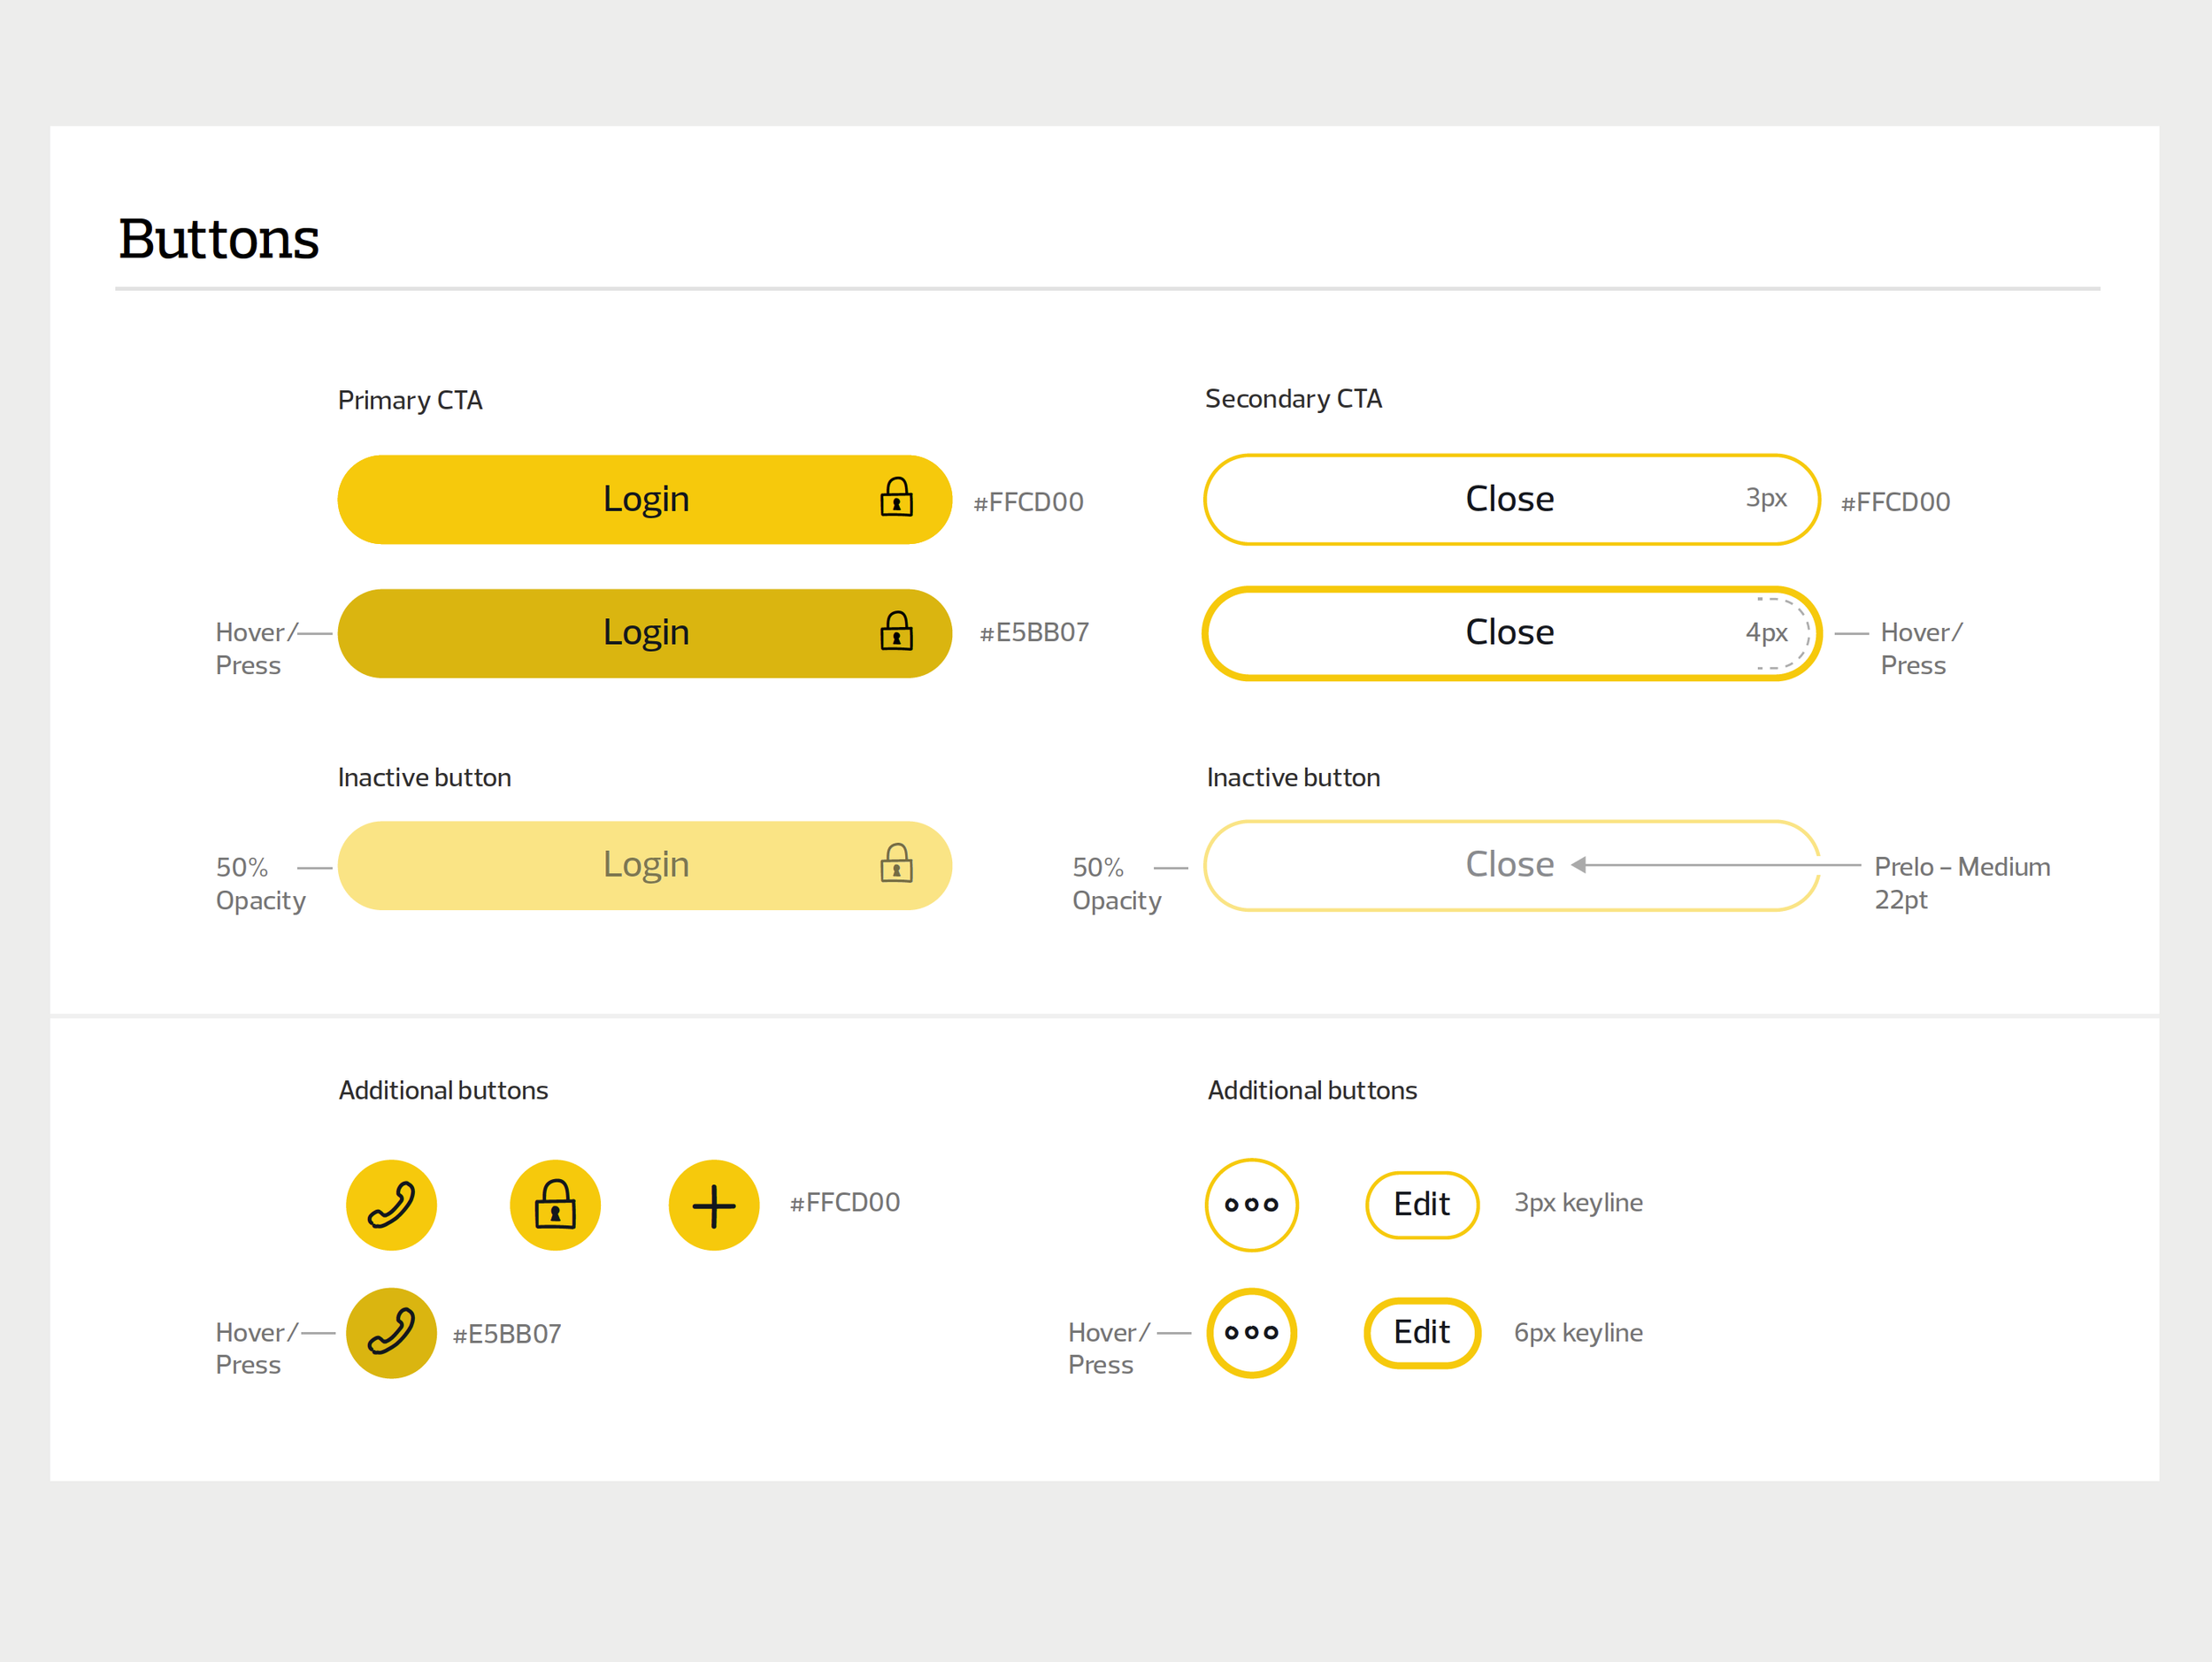Screen dimensions: 2212x1662
Task: Open the three-dot outline button with thin keyline
Action: [x=1251, y=1205]
